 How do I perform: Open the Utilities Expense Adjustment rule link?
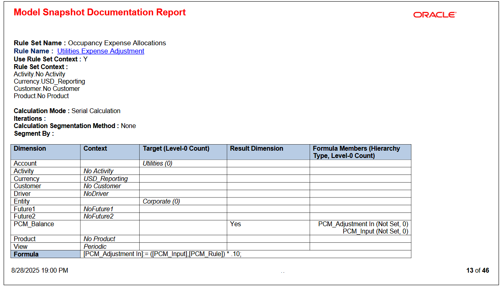click(101, 51)
